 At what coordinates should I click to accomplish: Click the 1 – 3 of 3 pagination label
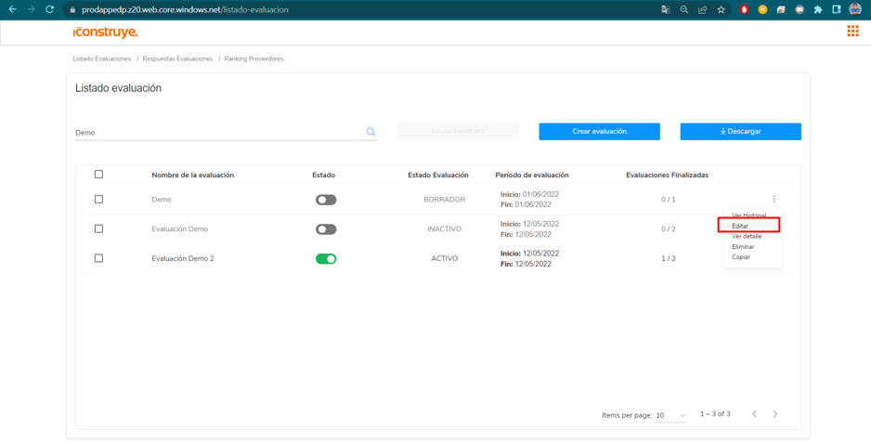pos(715,414)
